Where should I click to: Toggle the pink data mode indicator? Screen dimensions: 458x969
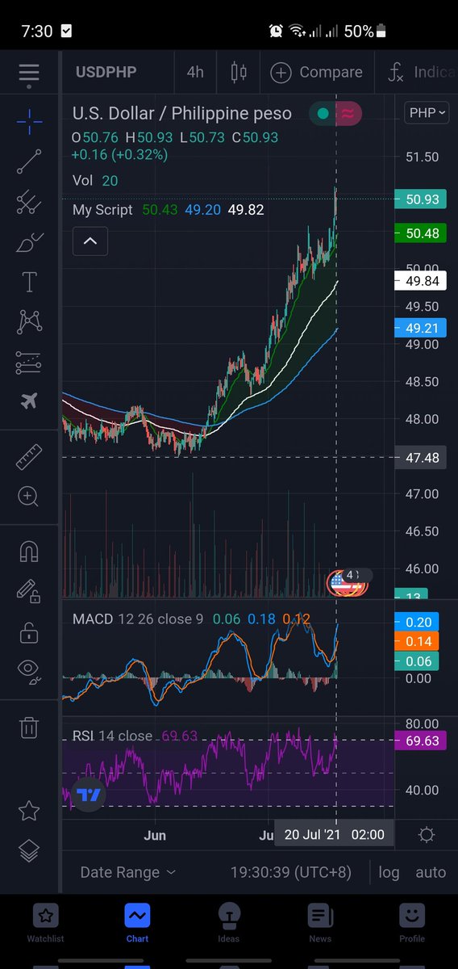click(x=348, y=114)
